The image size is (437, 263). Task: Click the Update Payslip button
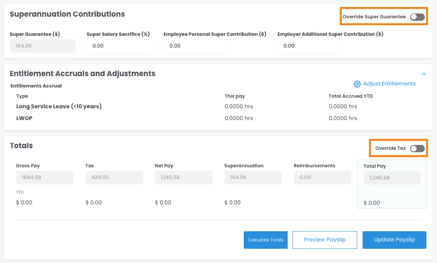[394, 240]
